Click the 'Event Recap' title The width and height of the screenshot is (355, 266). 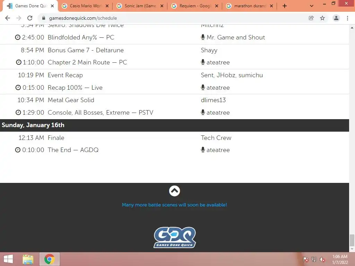point(65,75)
